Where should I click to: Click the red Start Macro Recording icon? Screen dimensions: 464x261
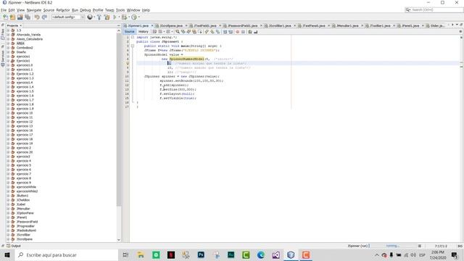[237, 32]
